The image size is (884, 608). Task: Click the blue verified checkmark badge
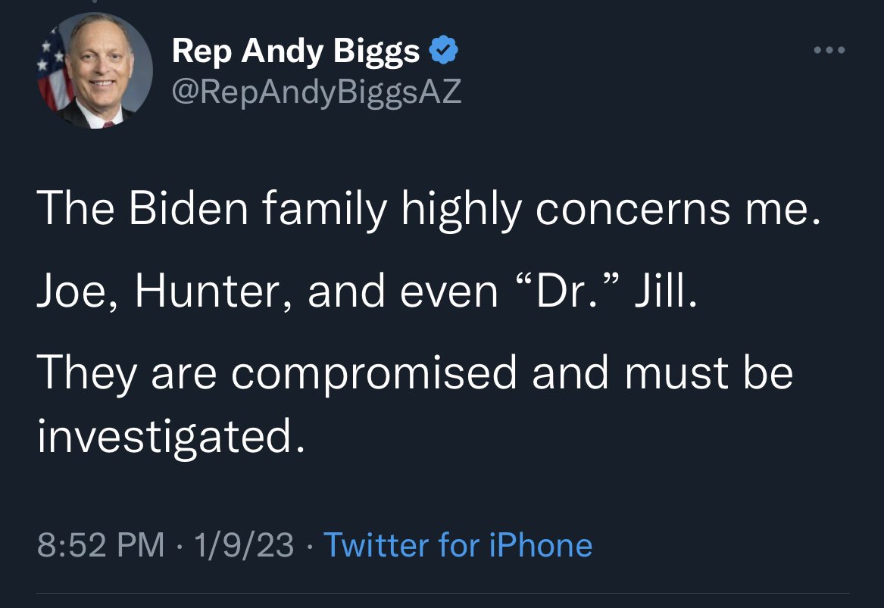[x=444, y=50]
